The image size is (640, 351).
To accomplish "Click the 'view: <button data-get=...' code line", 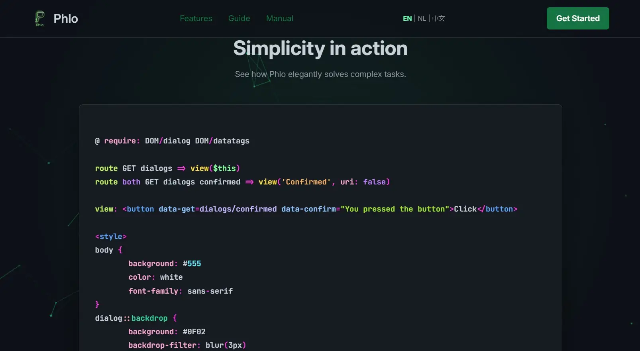I will point(306,209).
